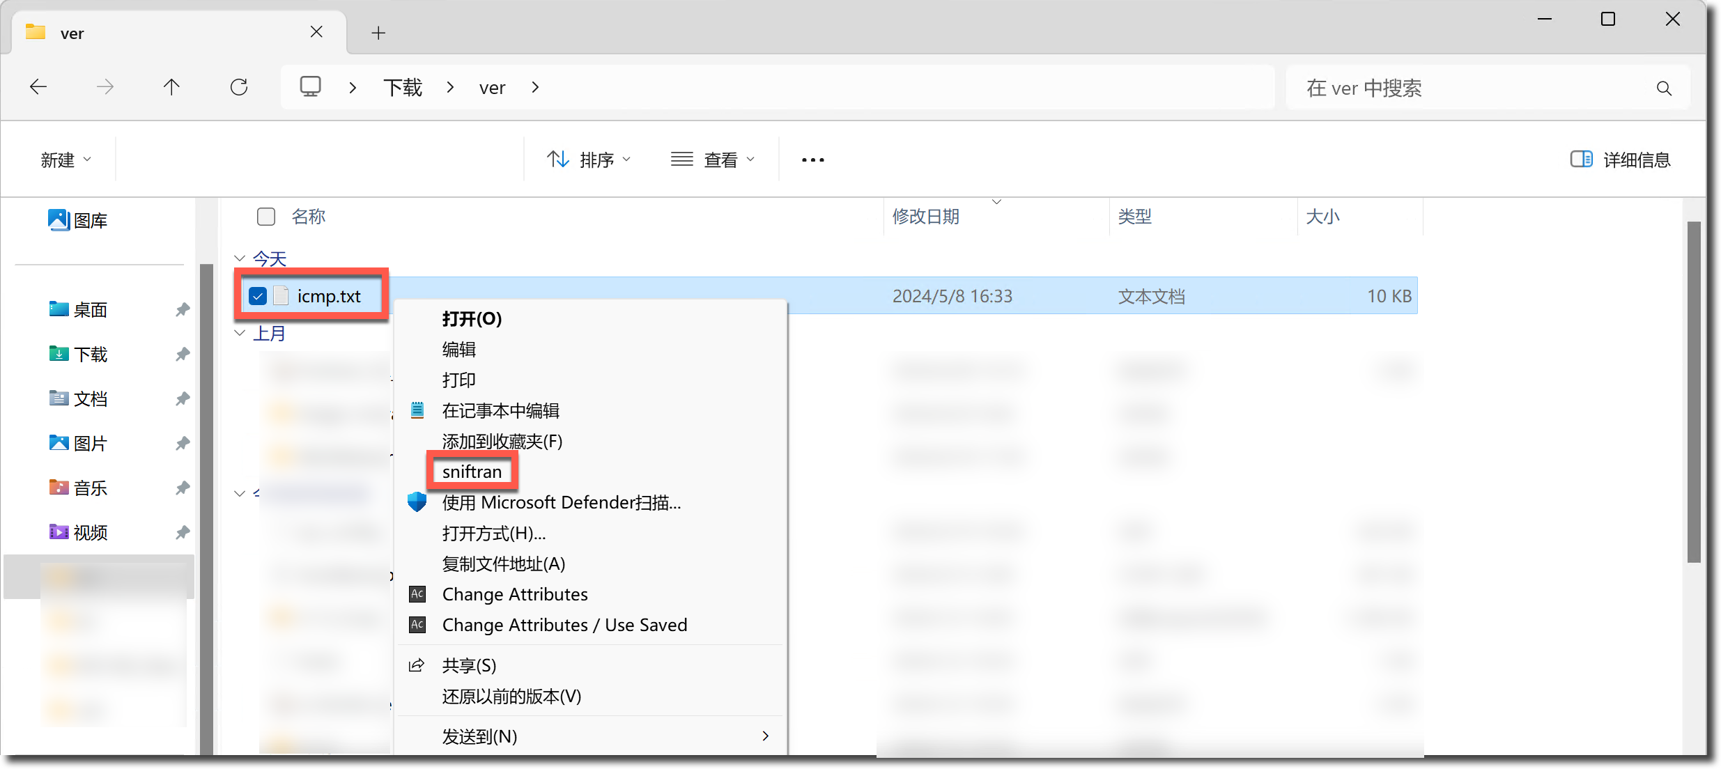Viewport: 1721px width, 769px height.
Task: Check the select-all checkbox beside 名称
Action: (266, 217)
